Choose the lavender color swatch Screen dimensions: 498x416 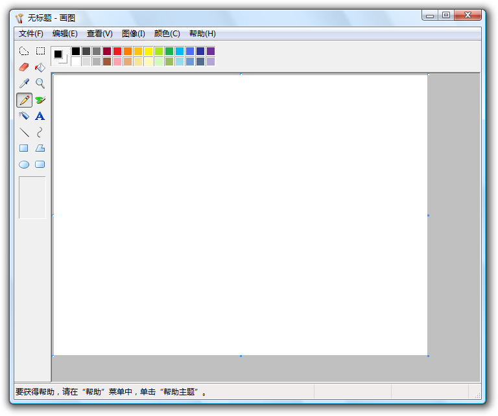pos(211,62)
